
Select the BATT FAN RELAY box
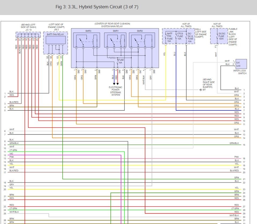point(56,40)
